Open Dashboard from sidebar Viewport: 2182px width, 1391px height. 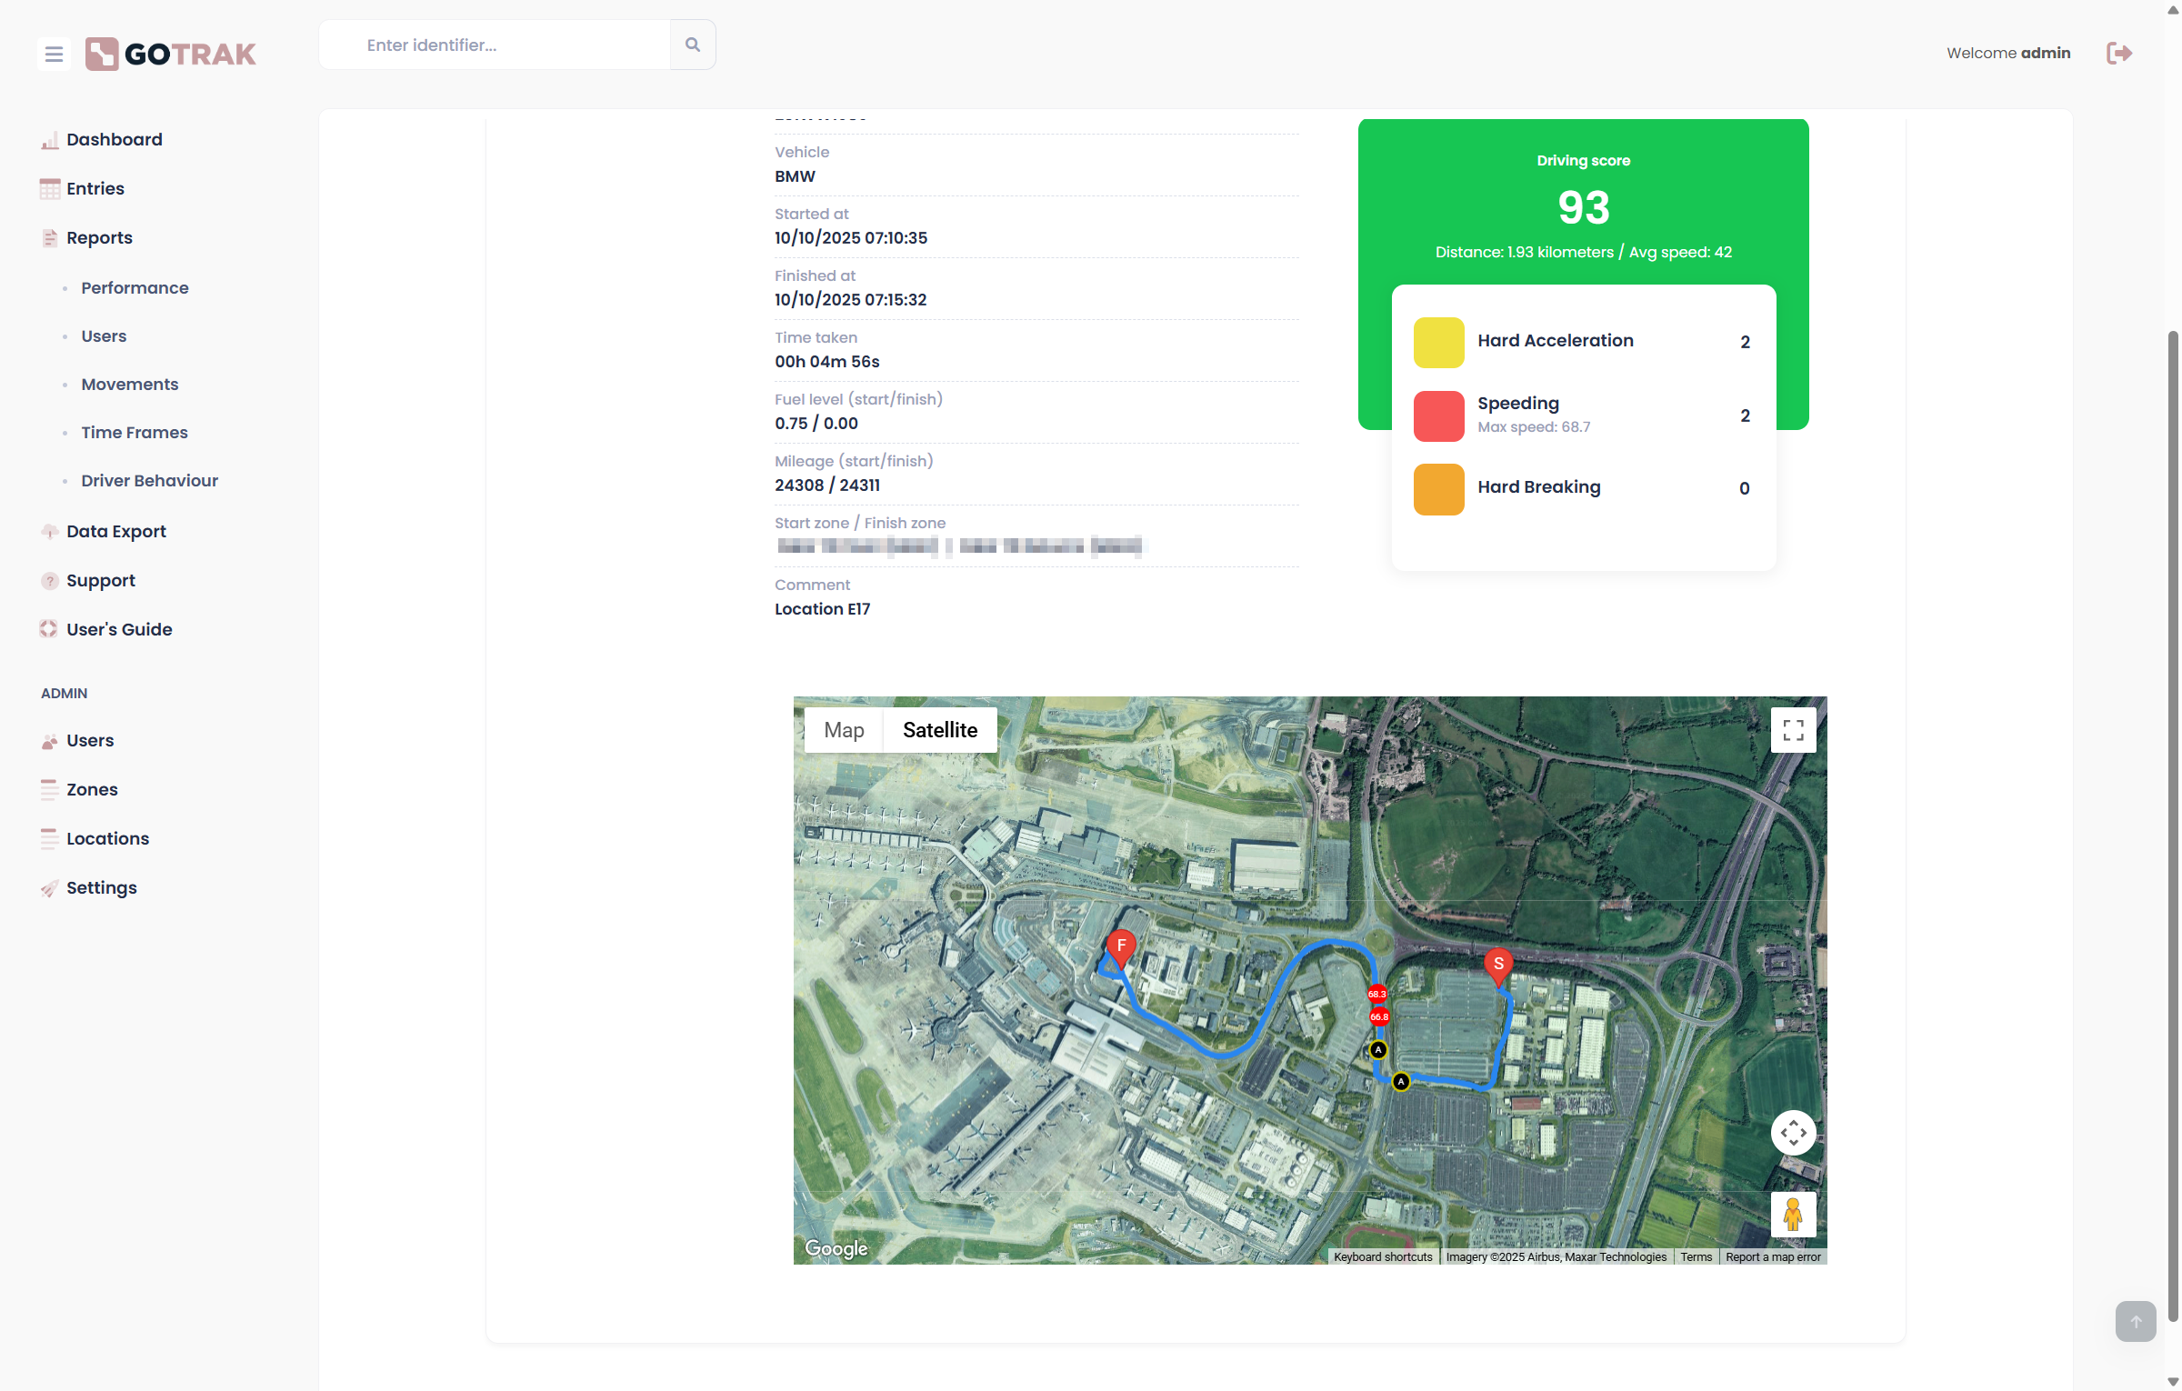point(114,139)
